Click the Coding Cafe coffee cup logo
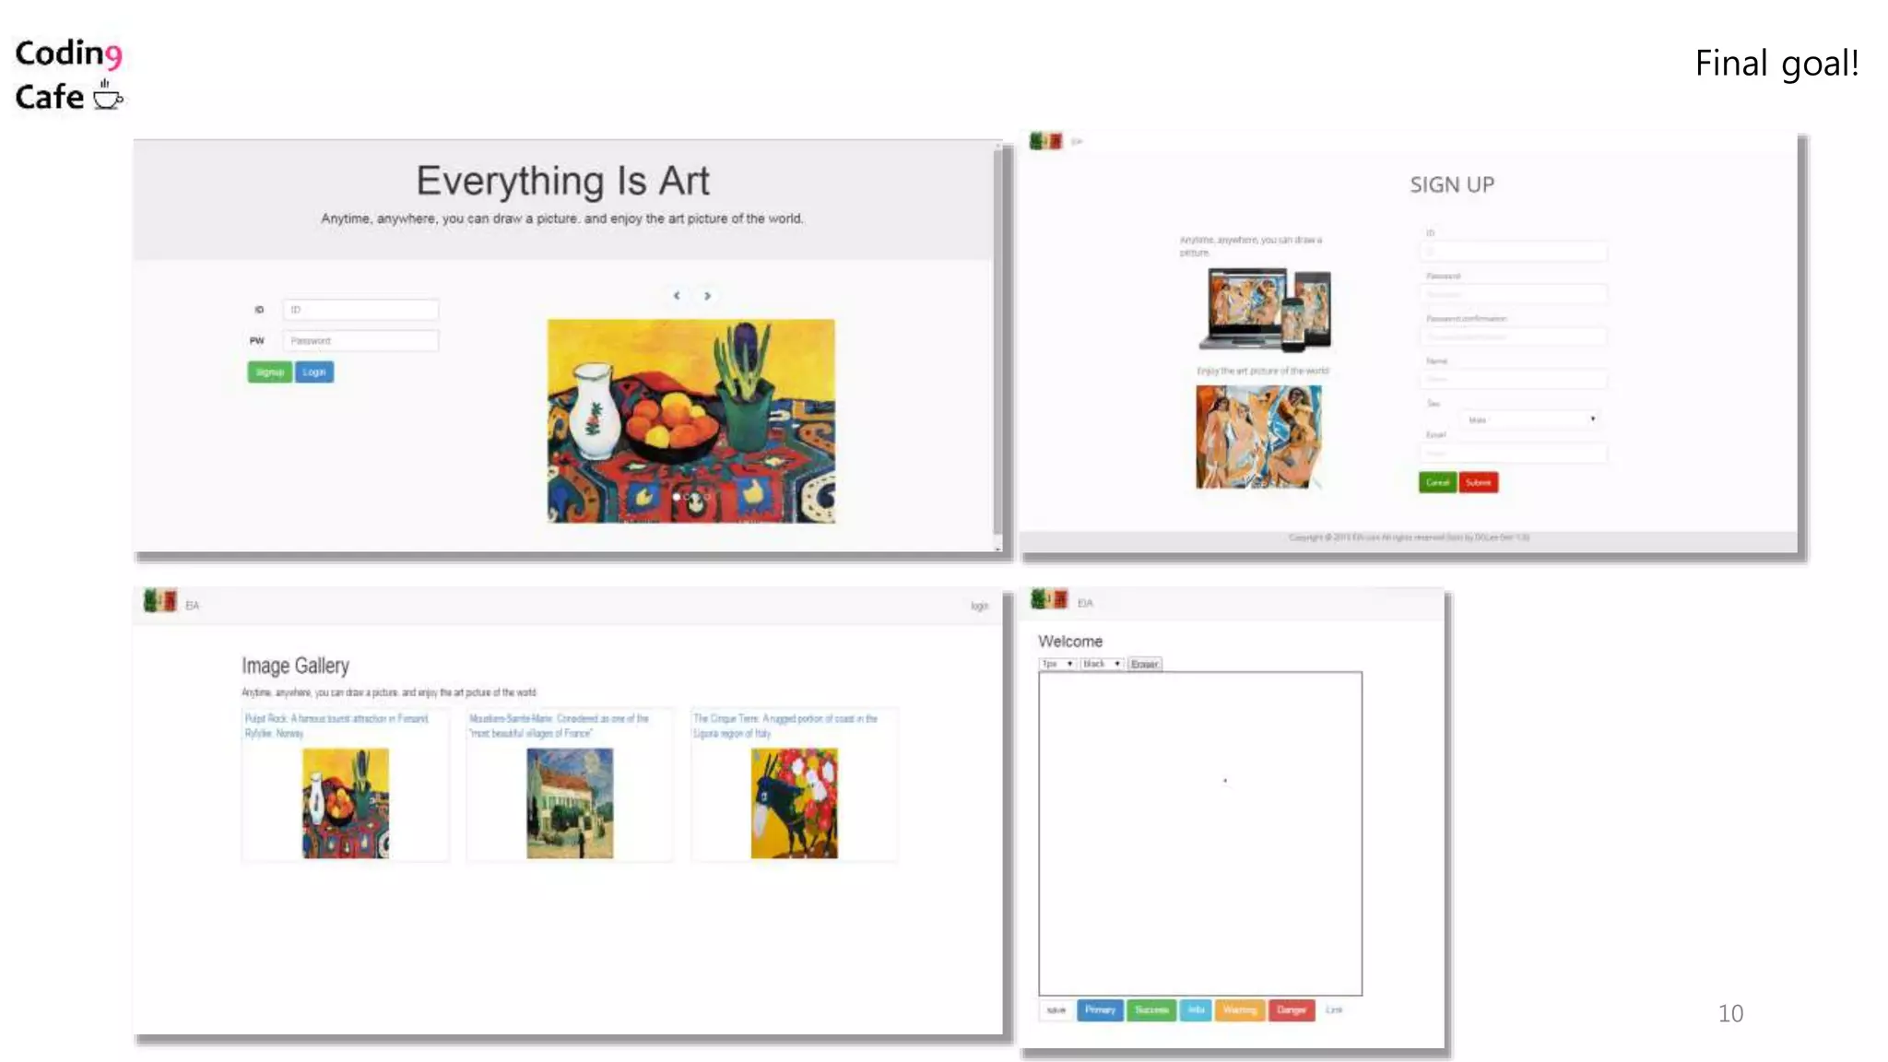 tap(108, 96)
